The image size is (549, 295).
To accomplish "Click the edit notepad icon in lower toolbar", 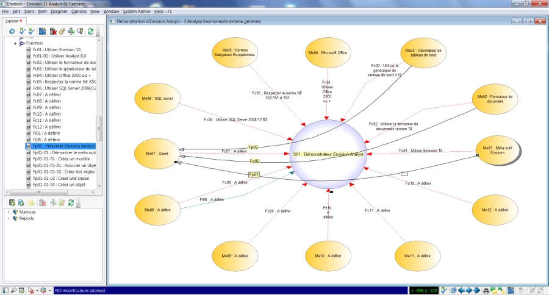I will 62,202.
